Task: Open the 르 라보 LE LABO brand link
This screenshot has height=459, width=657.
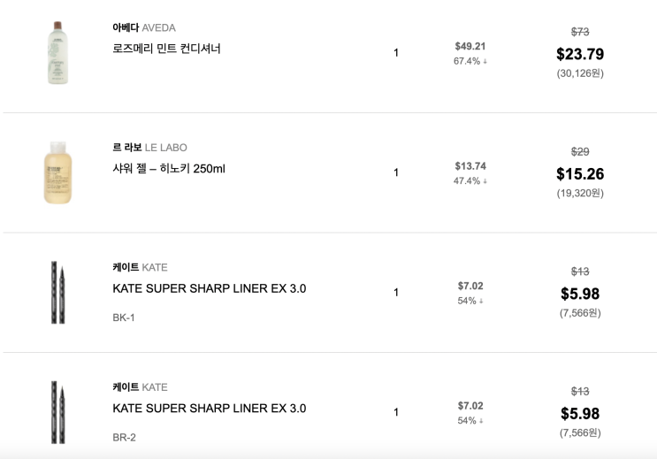Action: (x=149, y=148)
